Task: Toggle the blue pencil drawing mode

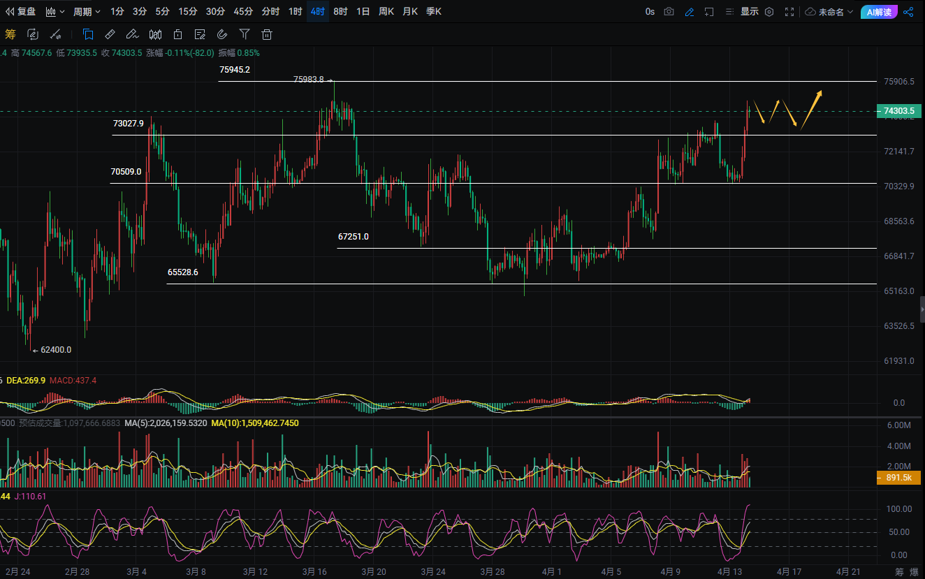Action: [690, 12]
